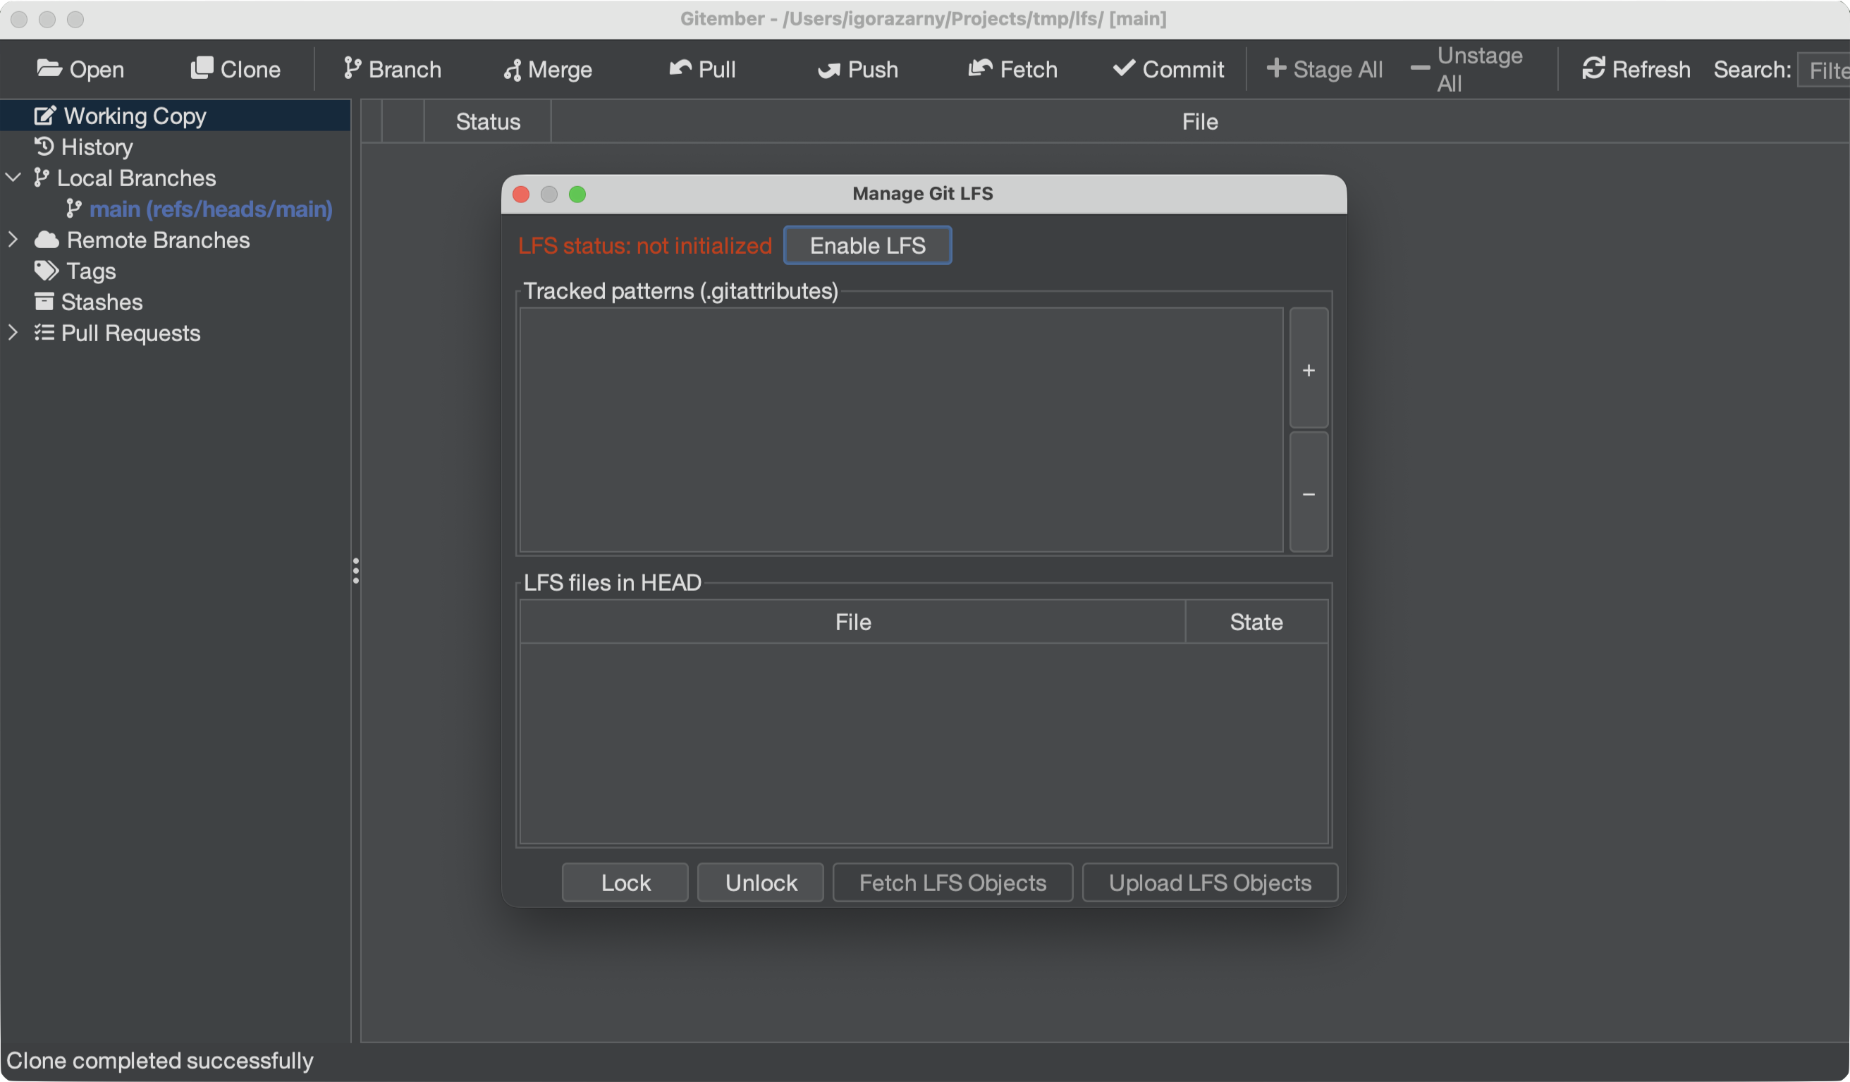
Task: Click Fetch LFS Objects button
Action: (x=952, y=883)
